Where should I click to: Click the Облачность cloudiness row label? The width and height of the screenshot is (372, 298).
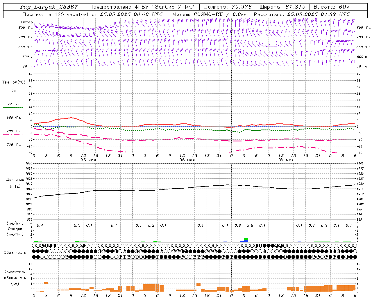point(15,252)
